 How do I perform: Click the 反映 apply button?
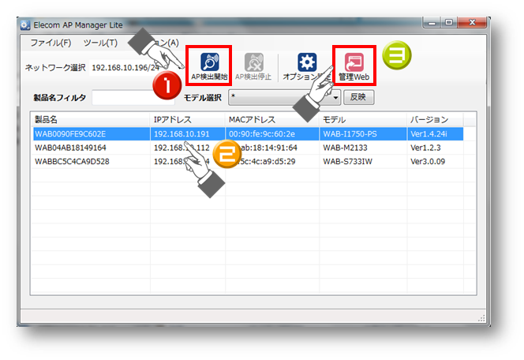coord(358,97)
